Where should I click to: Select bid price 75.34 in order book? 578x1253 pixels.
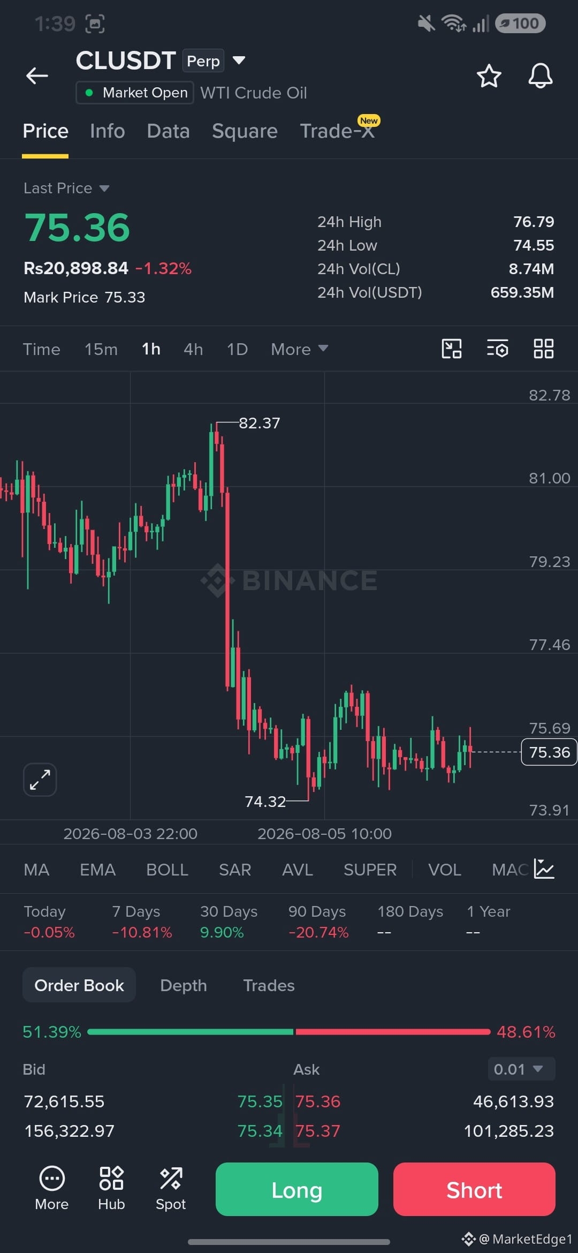click(260, 1131)
